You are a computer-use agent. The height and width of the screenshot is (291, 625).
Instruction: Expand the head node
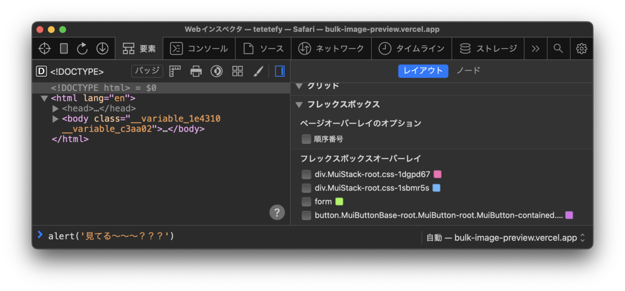56,109
